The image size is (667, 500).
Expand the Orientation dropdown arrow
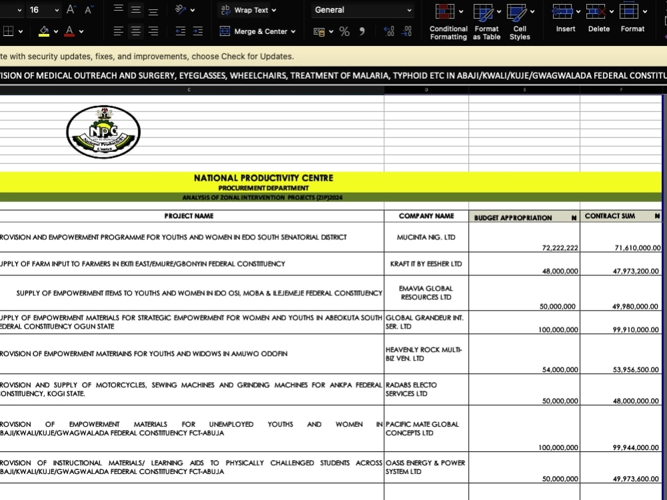pos(193,10)
